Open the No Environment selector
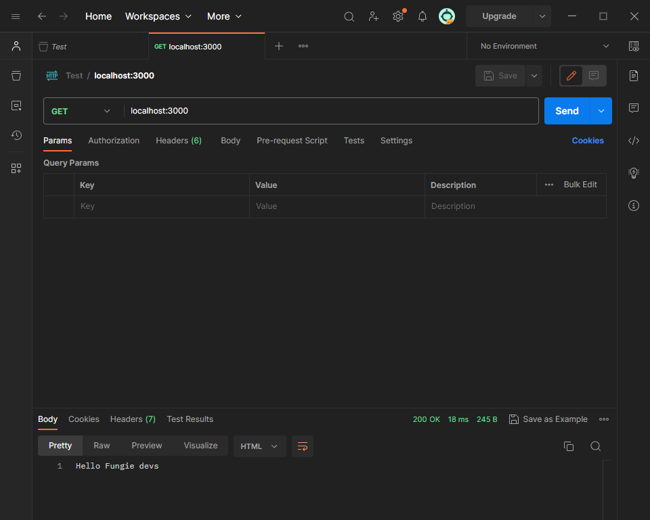The width and height of the screenshot is (650, 520). pyautogui.click(x=544, y=46)
